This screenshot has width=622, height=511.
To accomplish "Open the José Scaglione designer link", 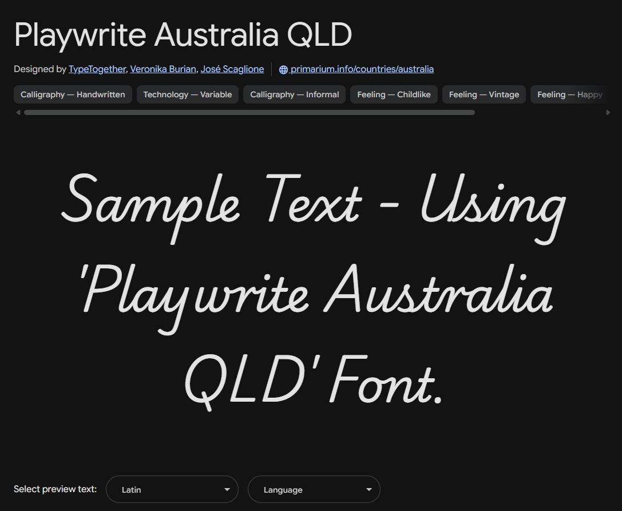I will pyautogui.click(x=232, y=69).
